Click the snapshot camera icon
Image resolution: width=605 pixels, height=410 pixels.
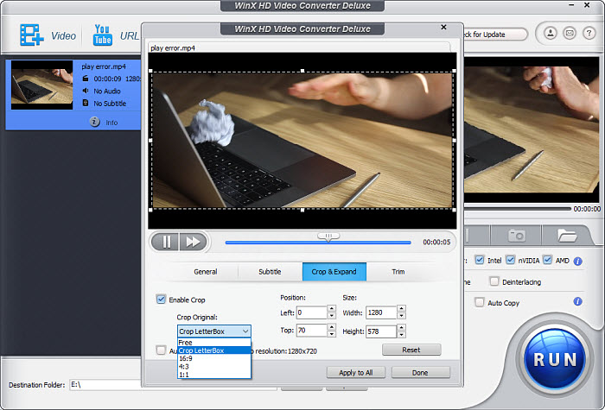516,235
